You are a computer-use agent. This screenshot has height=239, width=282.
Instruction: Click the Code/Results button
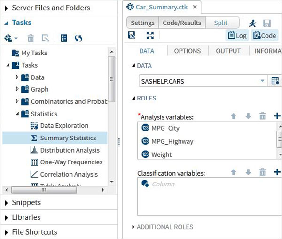point(181,23)
